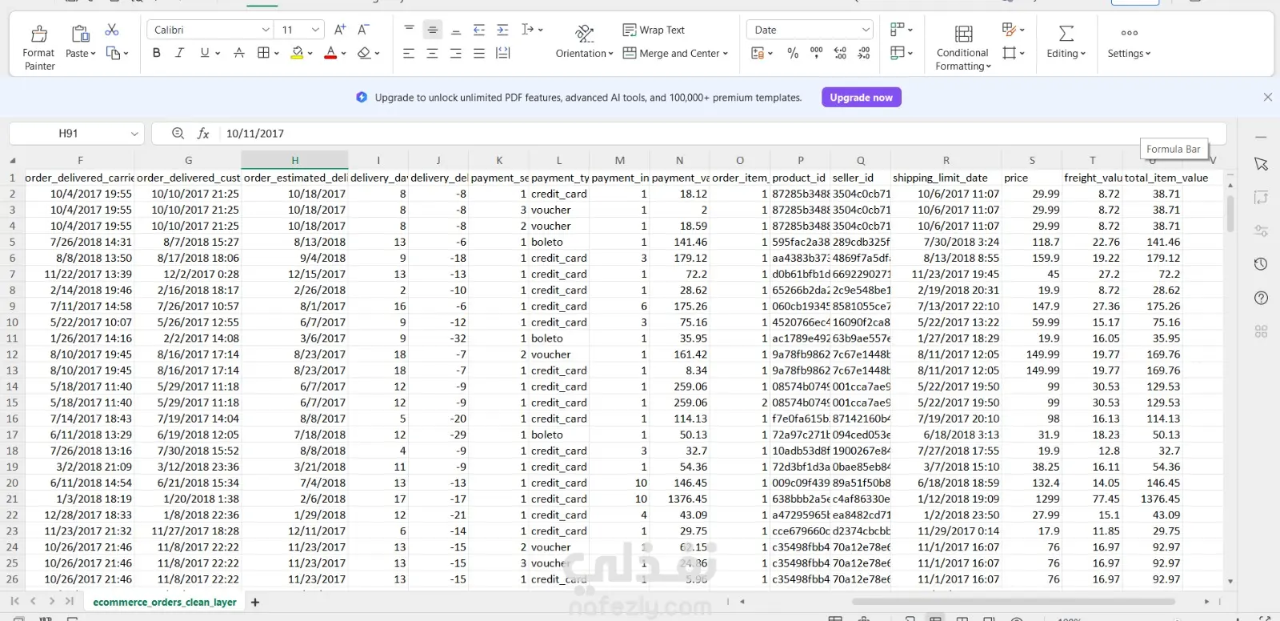Justify text in cell

479,53
